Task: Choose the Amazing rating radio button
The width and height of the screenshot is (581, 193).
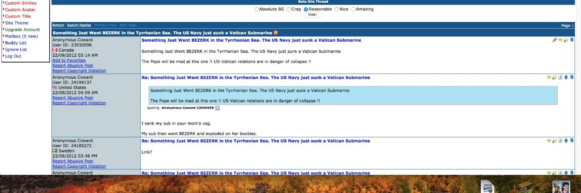Action: tap(353, 9)
